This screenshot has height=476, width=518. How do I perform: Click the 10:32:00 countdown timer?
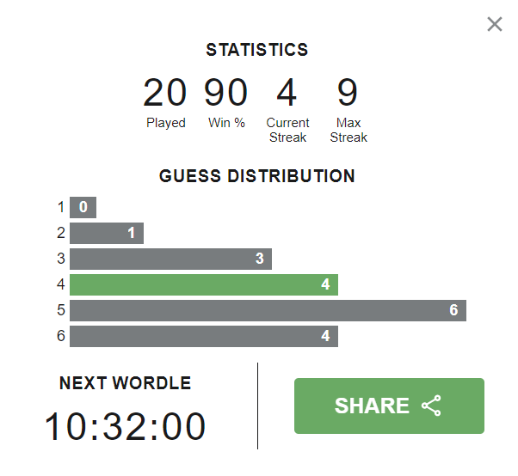click(126, 427)
